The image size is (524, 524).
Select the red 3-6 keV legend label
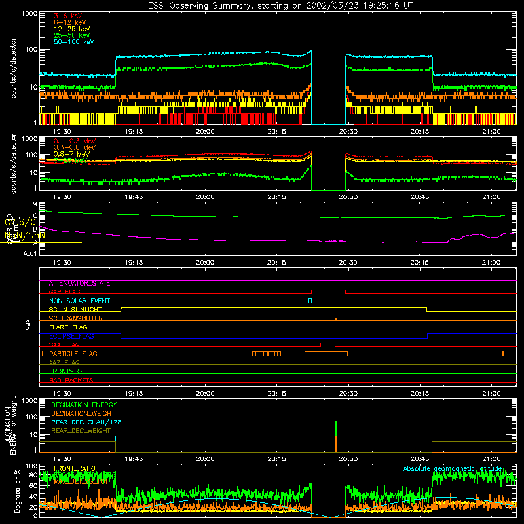(x=68, y=16)
